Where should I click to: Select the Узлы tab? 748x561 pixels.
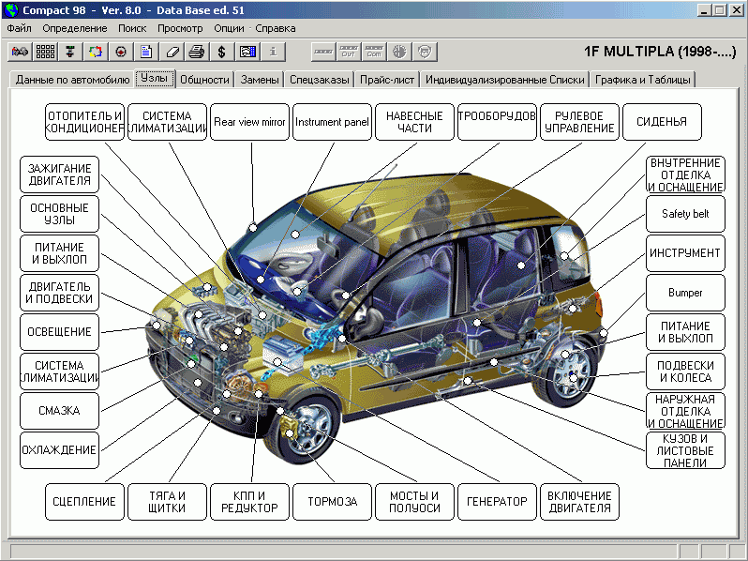[155, 78]
